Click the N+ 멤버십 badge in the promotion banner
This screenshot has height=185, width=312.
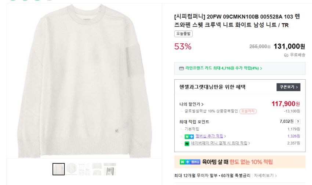pyautogui.click(x=190, y=162)
